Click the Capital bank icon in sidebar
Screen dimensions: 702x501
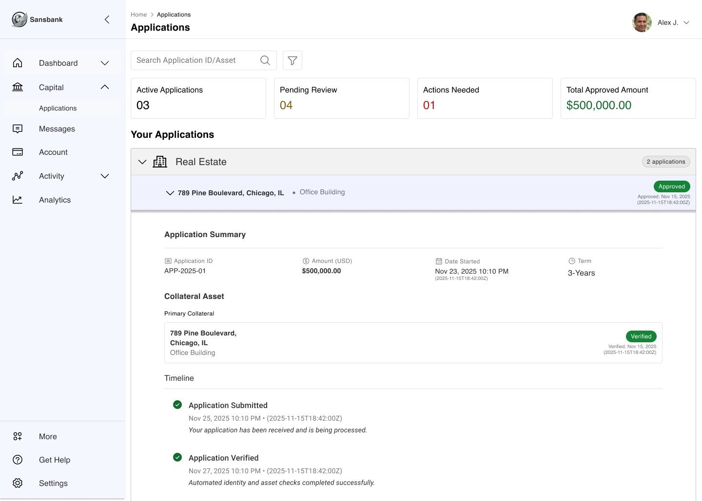[x=18, y=87]
